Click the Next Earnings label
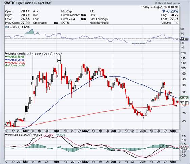 99,23
